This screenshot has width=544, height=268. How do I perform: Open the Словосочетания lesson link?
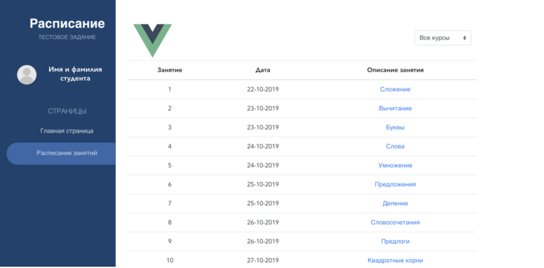(395, 222)
